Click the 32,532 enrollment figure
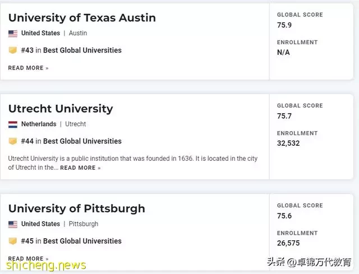 point(288,143)
